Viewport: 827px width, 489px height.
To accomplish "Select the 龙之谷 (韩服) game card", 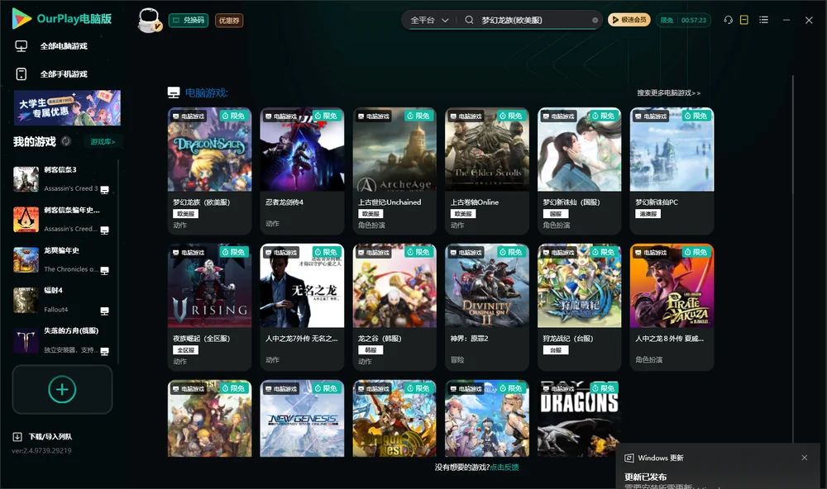I will point(394,307).
